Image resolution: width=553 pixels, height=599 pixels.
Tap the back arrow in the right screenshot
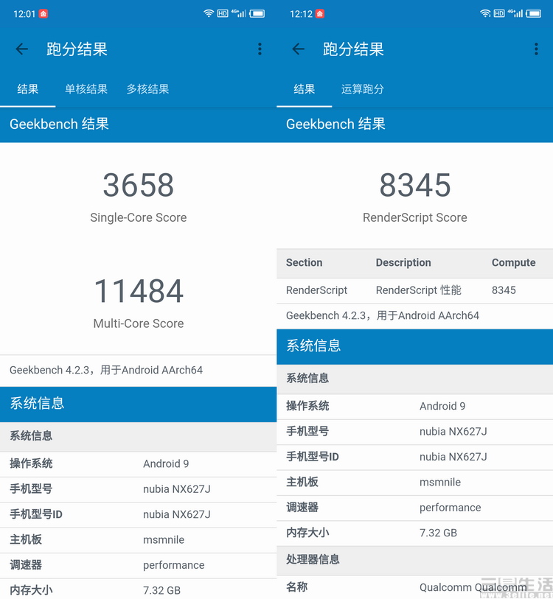(x=299, y=49)
